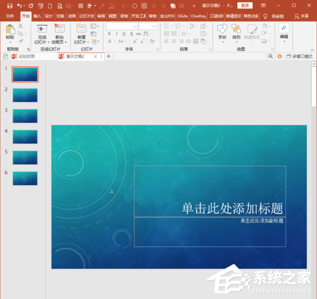Switch to the 插入 ribbon tab
Screen dimensions: 317x299
37,16
